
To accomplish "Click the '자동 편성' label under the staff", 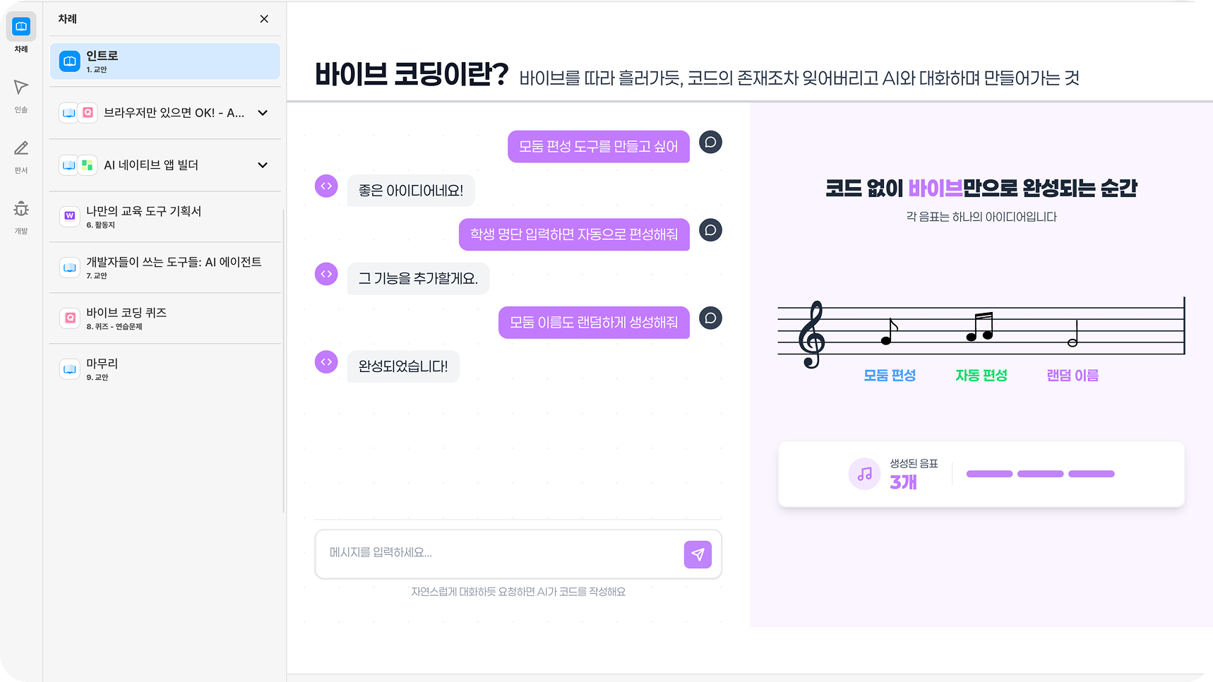I will 981,376.
